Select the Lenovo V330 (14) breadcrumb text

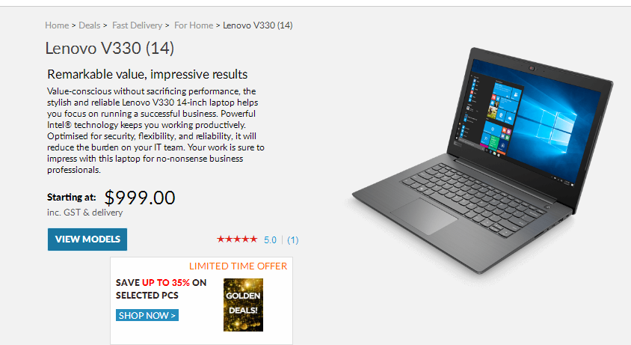click(257, 25)
